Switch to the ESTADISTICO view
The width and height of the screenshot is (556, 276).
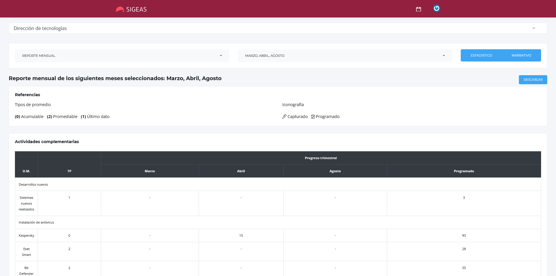point(481,55)
